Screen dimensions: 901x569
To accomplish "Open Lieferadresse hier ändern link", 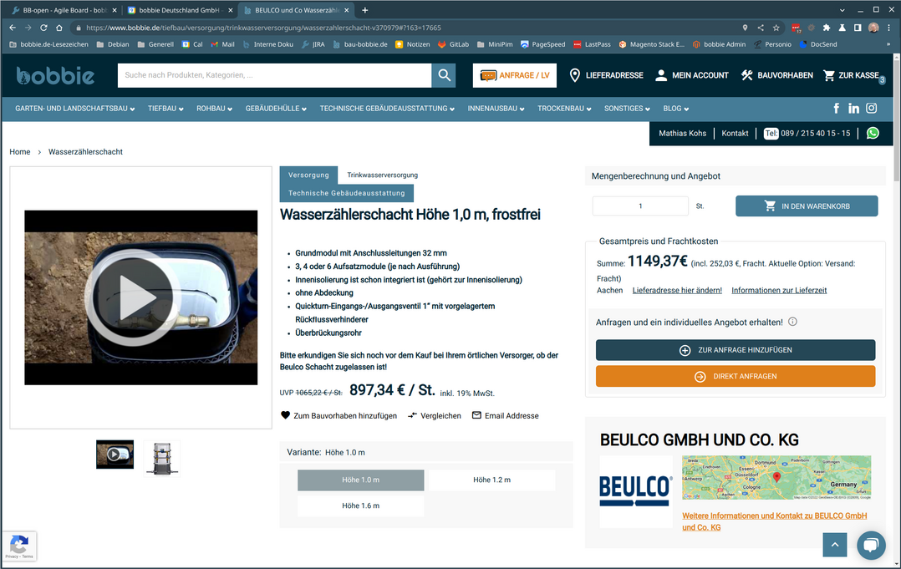I will (677, 291).
